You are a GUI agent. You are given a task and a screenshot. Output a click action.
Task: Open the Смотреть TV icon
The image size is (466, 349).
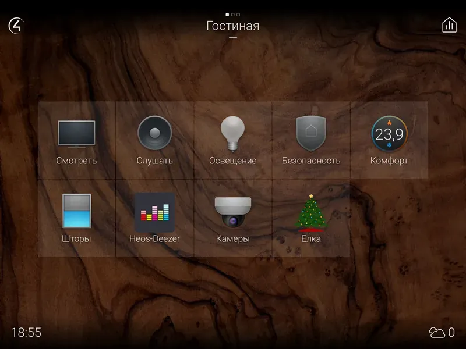[76, 134]
